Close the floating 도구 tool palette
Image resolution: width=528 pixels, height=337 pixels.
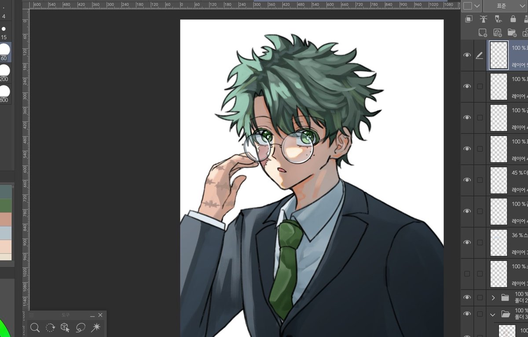click(x=100, y=315)
